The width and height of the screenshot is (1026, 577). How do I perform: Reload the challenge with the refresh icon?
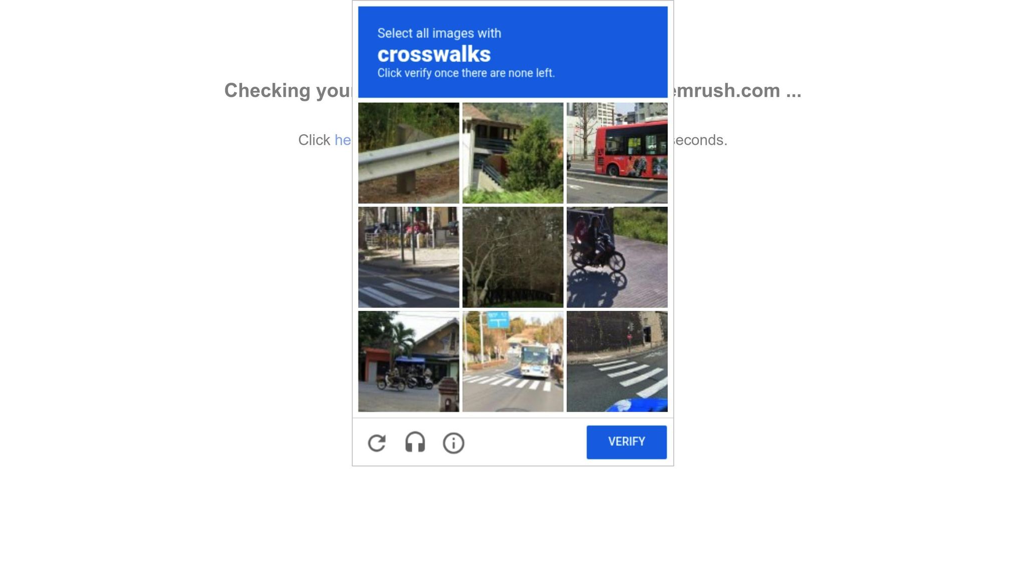377,443
